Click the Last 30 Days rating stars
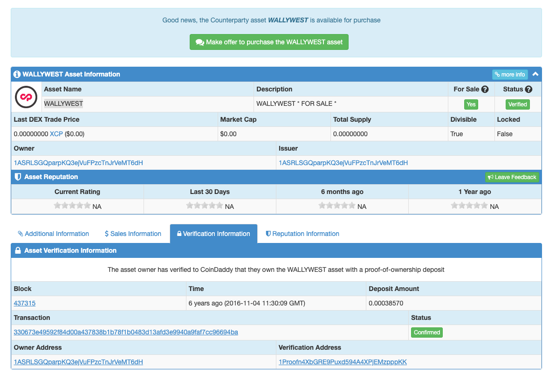 [x=205, y=206]
